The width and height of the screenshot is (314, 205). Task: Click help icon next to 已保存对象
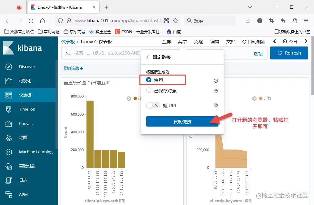(216, 91)
